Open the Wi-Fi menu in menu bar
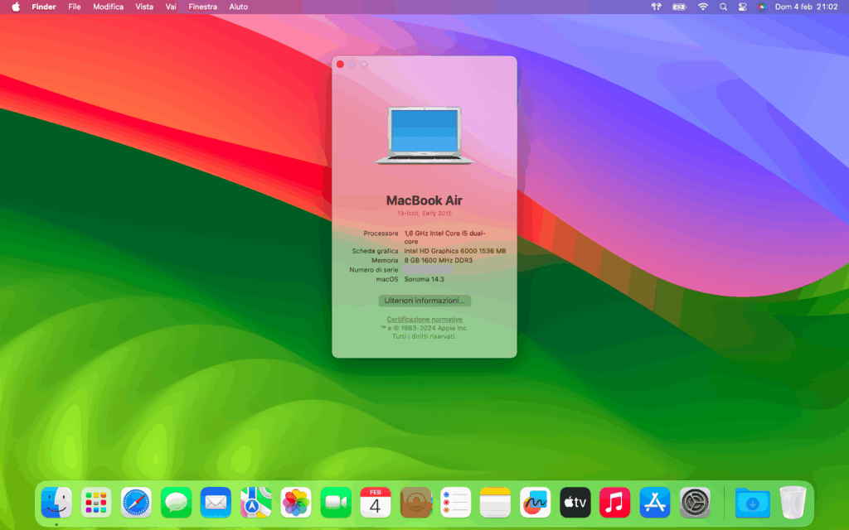Viewport: 849px width, 530px height. click(703, 7)
